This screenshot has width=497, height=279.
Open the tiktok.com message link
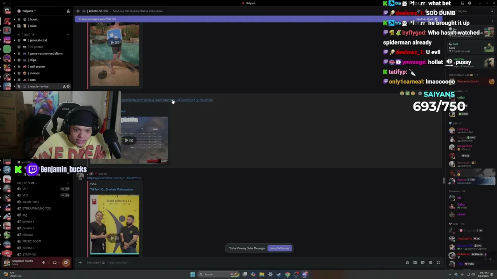(x=114, y=178)
